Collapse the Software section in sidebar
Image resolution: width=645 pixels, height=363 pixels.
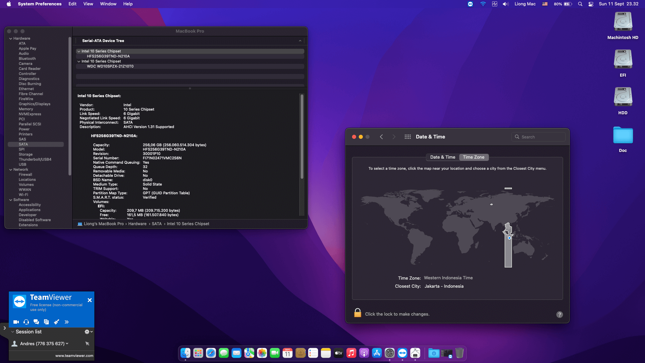tap(11, 200)
